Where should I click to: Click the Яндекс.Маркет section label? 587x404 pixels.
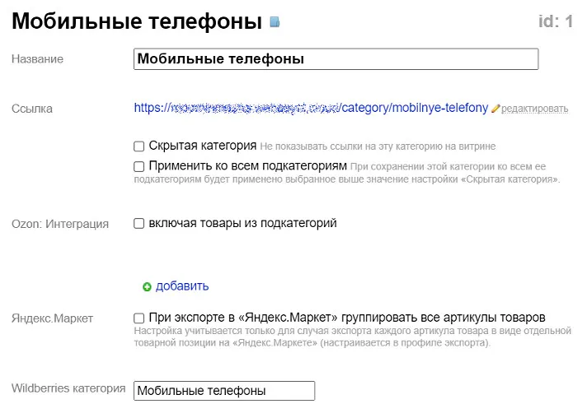[53, 318]
